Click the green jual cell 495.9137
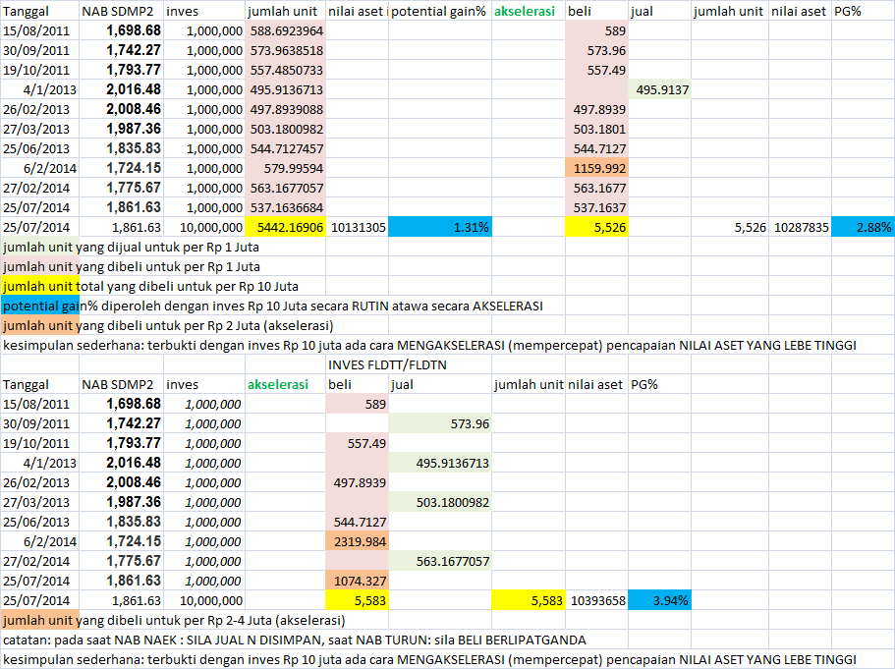This screenshot has width=895, height=669. (x=660, y=89)
